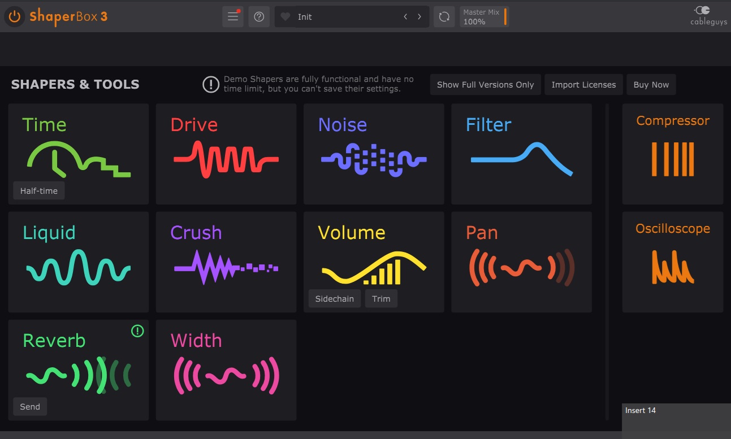
Task: Open the Compressor tool
Action: click(672, 154)
